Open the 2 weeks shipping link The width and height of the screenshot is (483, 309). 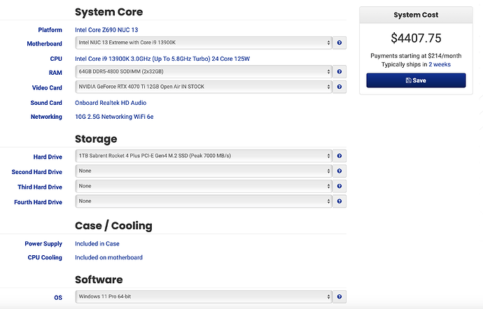440,64
